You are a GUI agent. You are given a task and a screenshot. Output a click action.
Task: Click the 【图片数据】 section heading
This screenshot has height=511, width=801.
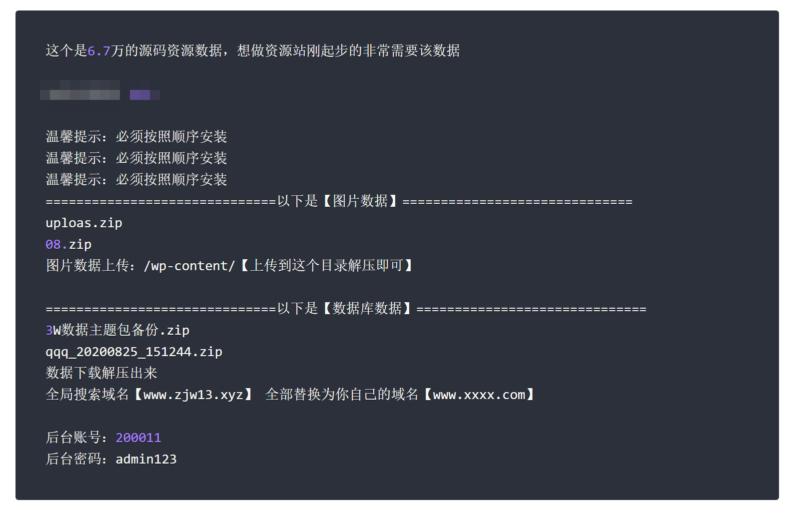(360, 202)
